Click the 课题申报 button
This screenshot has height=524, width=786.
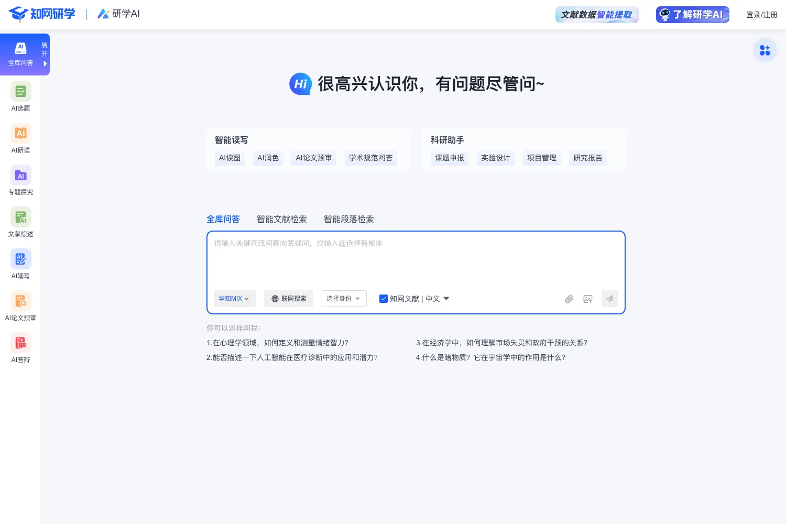(450, 158)
